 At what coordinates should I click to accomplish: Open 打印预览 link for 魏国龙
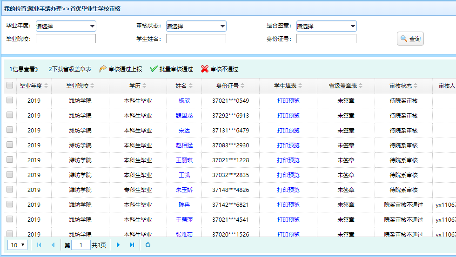tap(288, 115)
